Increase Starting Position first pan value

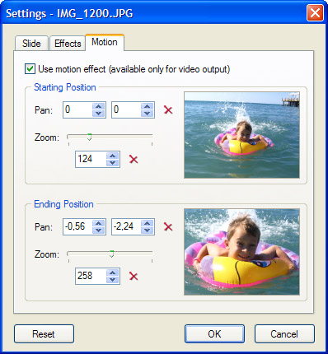(99, 106)
